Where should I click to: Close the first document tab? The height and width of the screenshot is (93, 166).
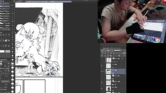coord(16,2)
